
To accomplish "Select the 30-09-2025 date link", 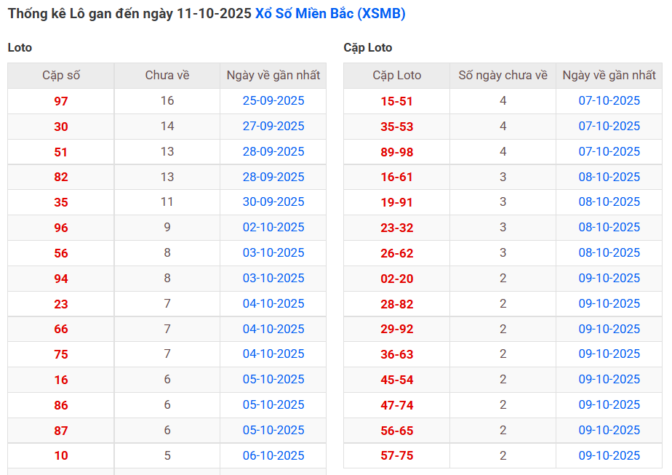I will pos(273,202).
